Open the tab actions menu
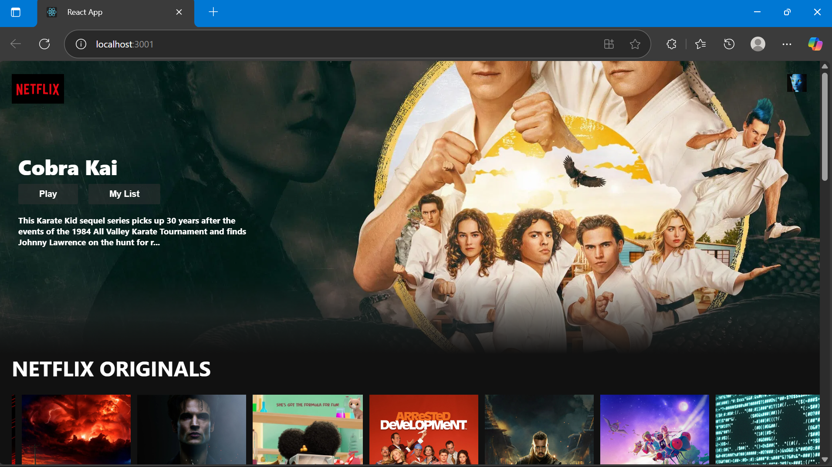This screenshot has width=832, height=467. 16,12
